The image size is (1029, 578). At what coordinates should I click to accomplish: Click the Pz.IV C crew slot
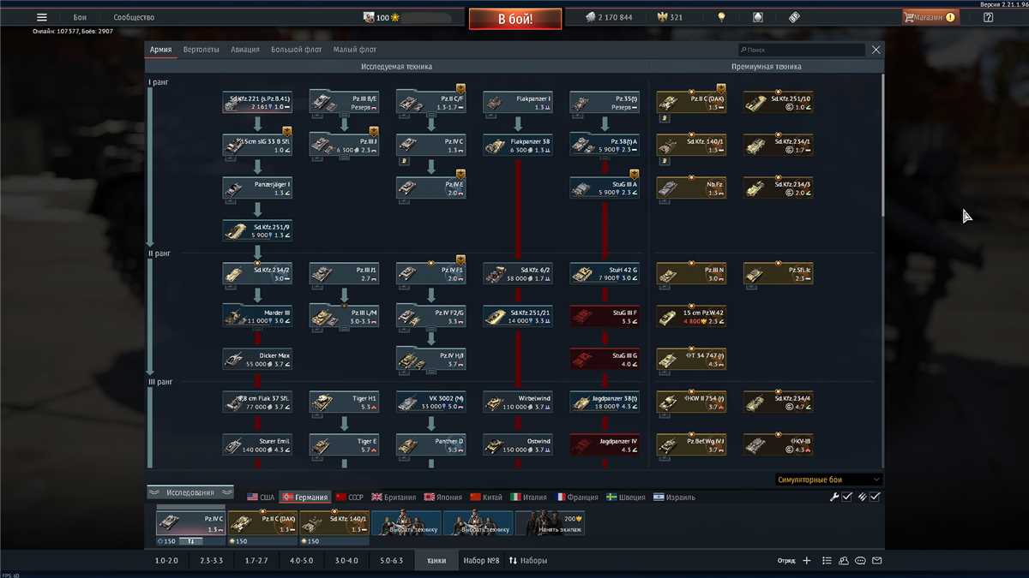pos(190,523)
